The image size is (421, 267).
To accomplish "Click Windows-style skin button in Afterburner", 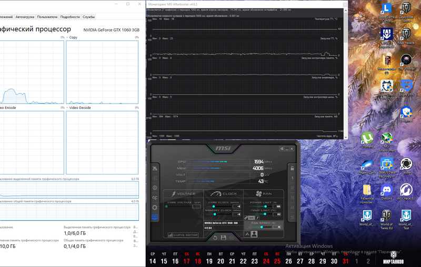I will point(282,149).
